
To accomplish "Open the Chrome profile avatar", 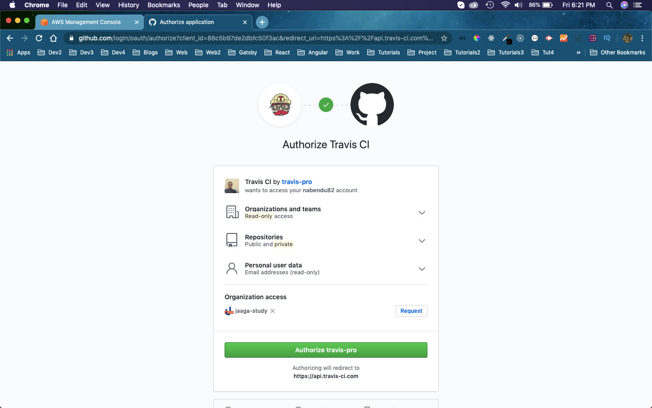I will point(628,38).
